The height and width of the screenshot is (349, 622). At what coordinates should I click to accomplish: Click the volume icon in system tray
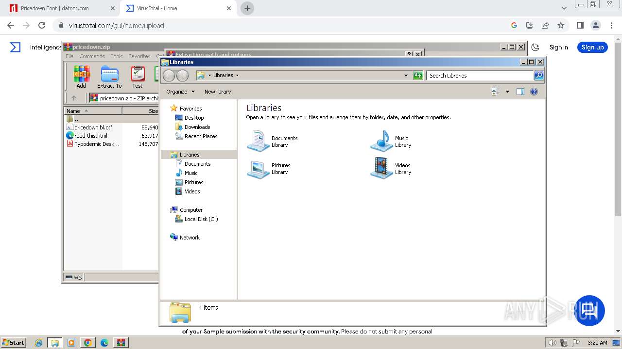coord(553,343)
